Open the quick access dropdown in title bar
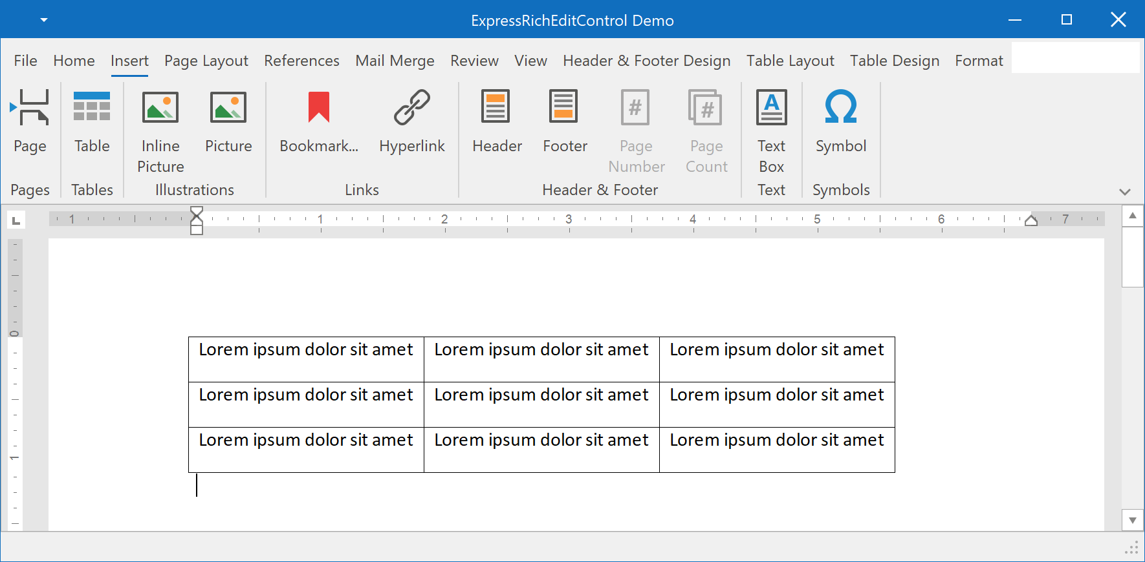This screenshot has width=1145, height=562. (44, 20)
